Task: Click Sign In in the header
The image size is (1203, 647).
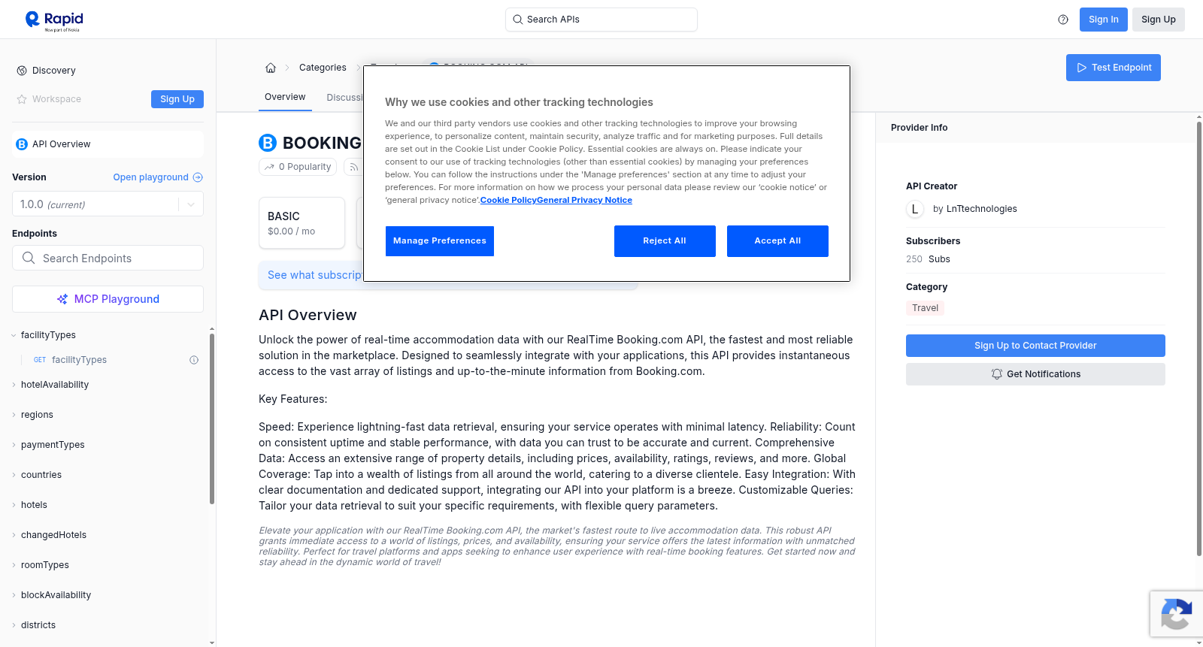Action: point(1104,20)
